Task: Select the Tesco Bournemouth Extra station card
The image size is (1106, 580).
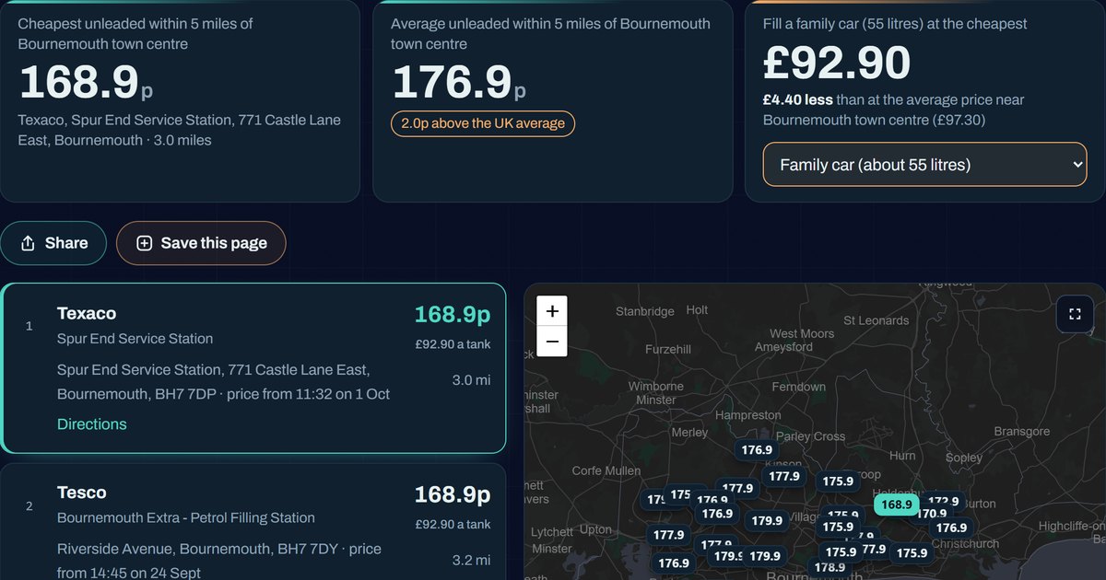Action: coord(253,522)
